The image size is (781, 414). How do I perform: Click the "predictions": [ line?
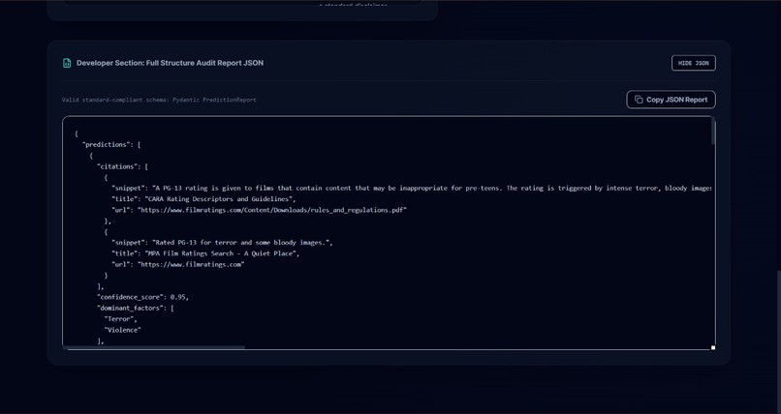111,145
